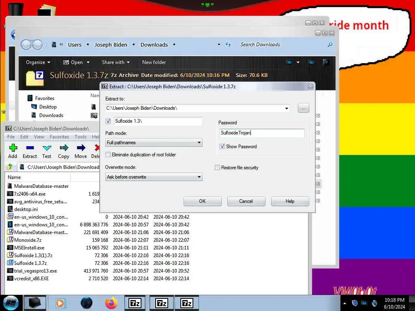Open the Edit menu in 7-Zip
The width and height of the screenshot is (415, 311).
(24, 137)
